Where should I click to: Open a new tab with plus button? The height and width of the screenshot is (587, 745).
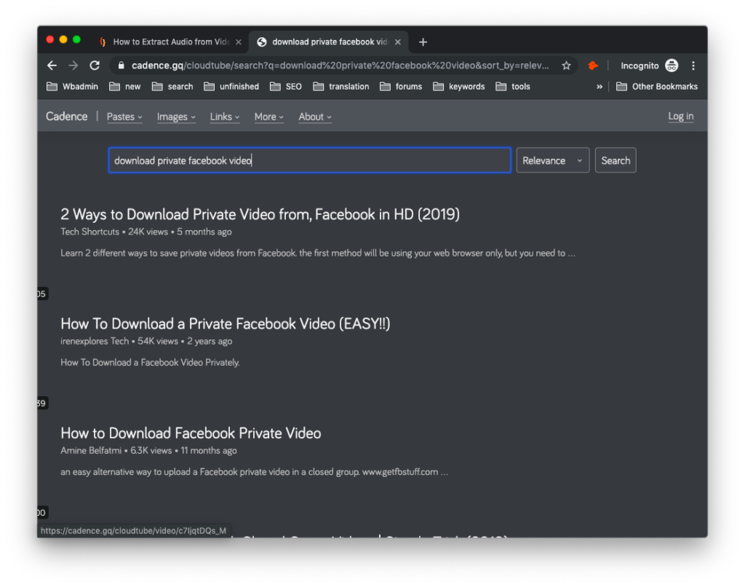pos(423,42)
